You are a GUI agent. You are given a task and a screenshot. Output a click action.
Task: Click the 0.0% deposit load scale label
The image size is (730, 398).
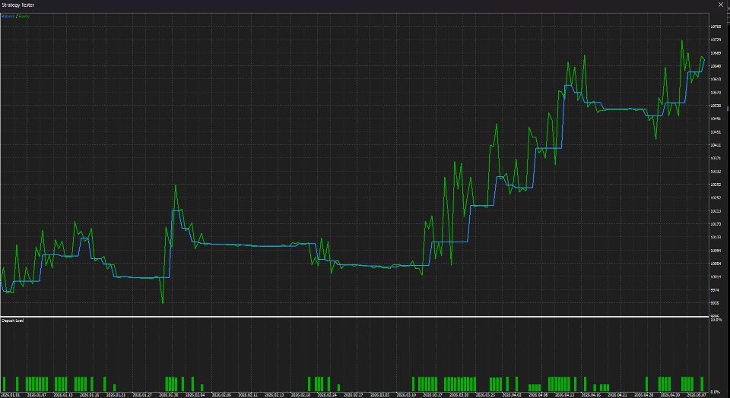[716, 392]
